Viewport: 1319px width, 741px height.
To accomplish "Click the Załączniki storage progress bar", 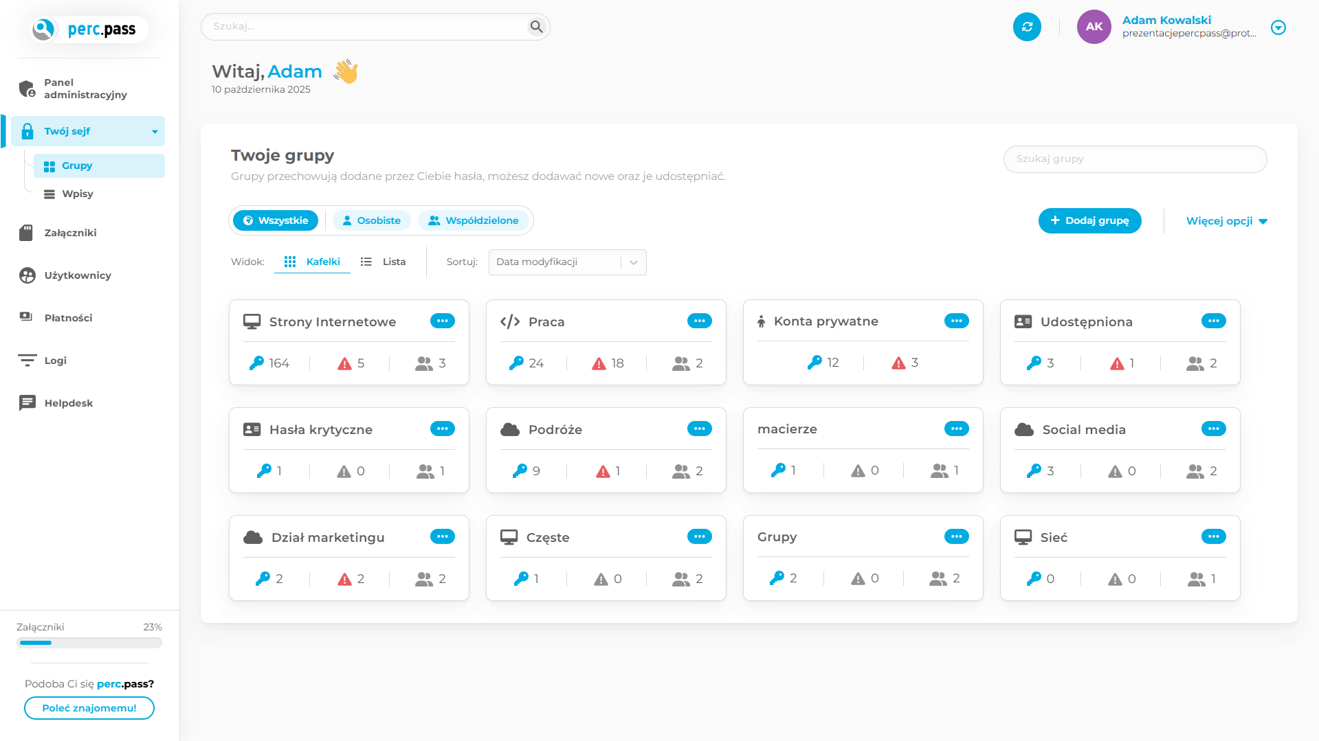I will [89, 643].
